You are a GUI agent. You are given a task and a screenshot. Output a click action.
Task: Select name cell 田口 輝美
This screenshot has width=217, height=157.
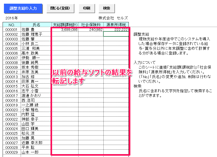(x=36, y=128)
